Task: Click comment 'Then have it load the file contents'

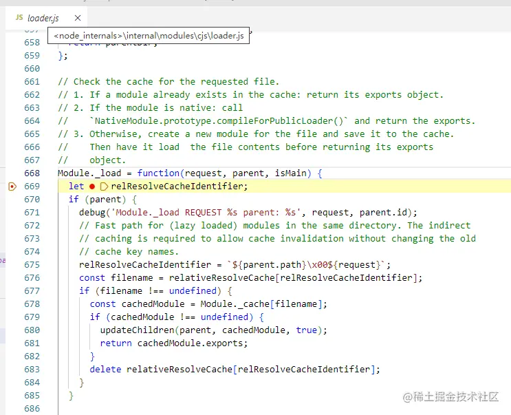Action: [x=246, y=147]
